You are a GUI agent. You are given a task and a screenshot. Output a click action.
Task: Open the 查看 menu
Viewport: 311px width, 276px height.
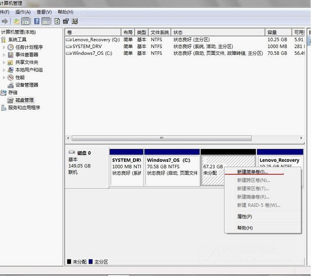pyautogui.click(x=43, y=12)
